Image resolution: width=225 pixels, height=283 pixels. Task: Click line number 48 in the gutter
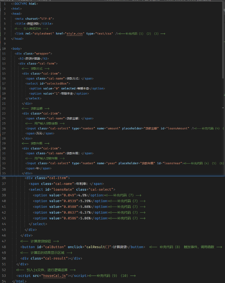click(4, 247)
